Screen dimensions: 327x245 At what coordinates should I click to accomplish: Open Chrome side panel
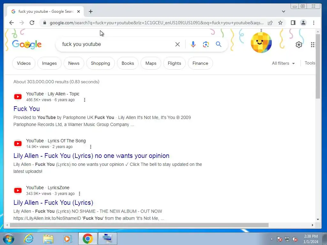click(293, 23)
